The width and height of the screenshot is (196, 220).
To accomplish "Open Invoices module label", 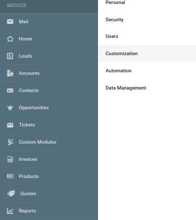I will tap(28, 159).
